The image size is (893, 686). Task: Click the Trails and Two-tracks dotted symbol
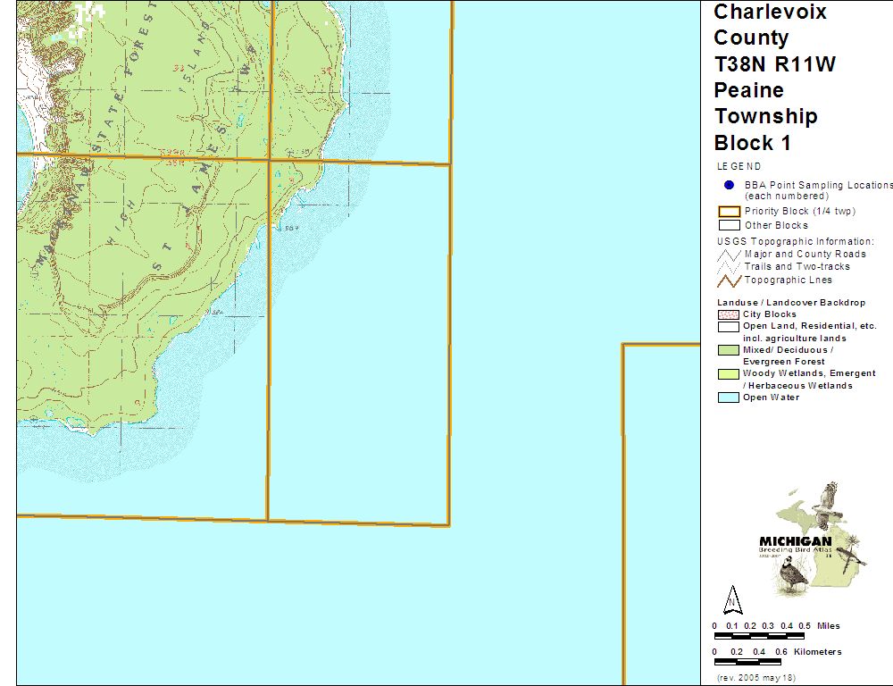(x=730, y=267)
